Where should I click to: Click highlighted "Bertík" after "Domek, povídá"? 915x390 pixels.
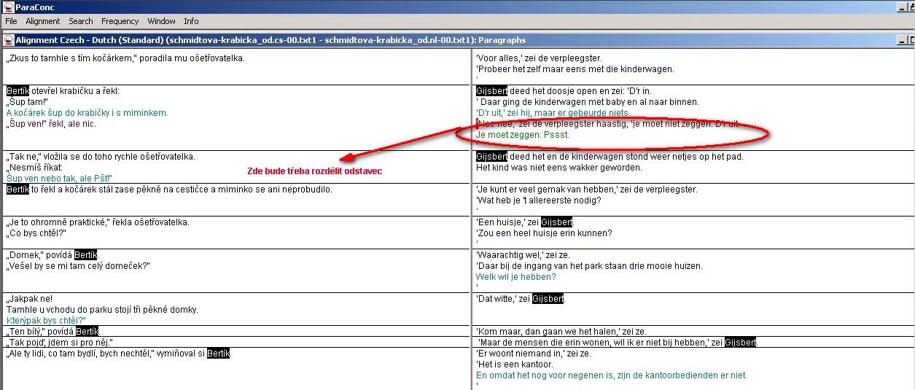click(x=86, y=255)
